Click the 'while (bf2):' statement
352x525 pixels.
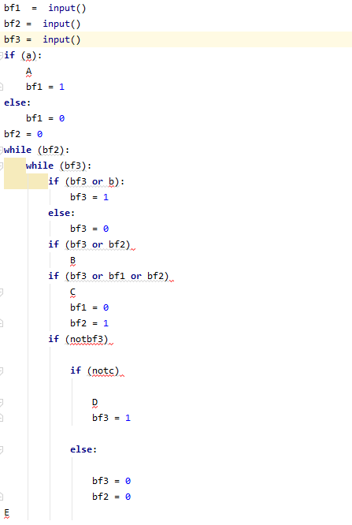click(x=36, y=150)
